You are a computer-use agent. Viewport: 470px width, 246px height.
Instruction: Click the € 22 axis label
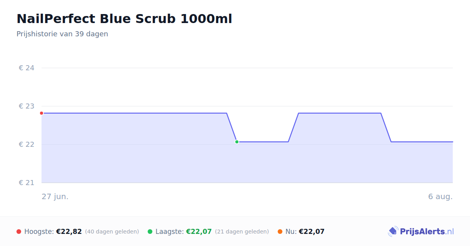click(27, 144)
